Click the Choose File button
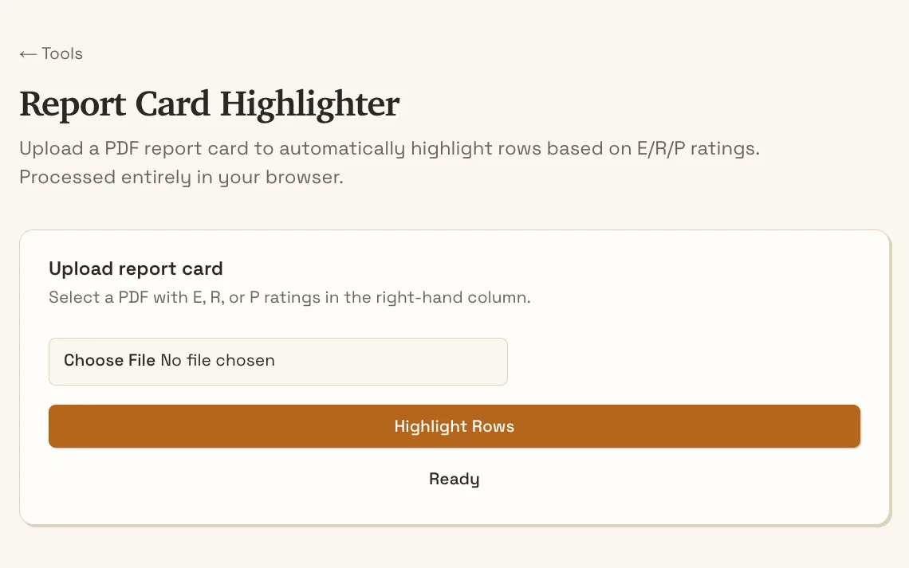Image resolution: width=909 pixels, height=568 pixels. pyautogui.click(x=109, y=360)
